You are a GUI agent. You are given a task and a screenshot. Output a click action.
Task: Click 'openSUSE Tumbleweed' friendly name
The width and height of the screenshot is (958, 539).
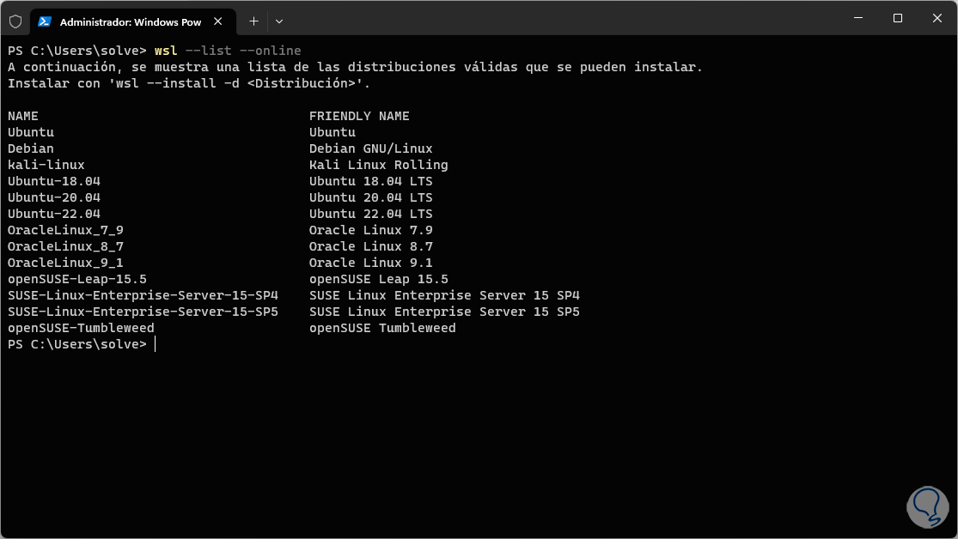382,329
